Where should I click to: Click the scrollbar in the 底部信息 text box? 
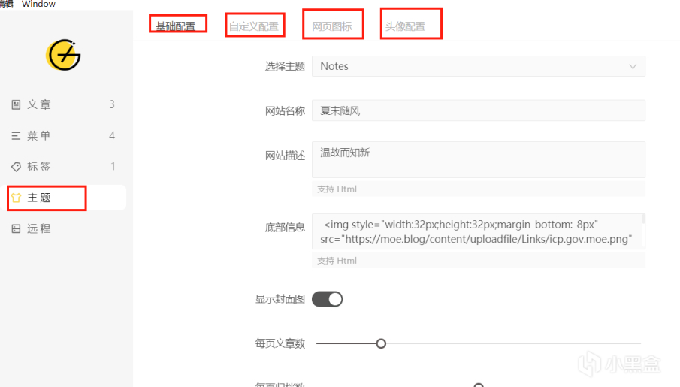click(x=642, y=220)
